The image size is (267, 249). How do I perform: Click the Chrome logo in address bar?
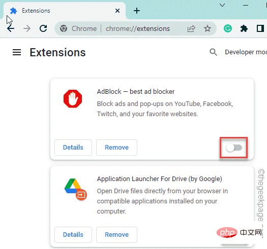click(64, 28)
